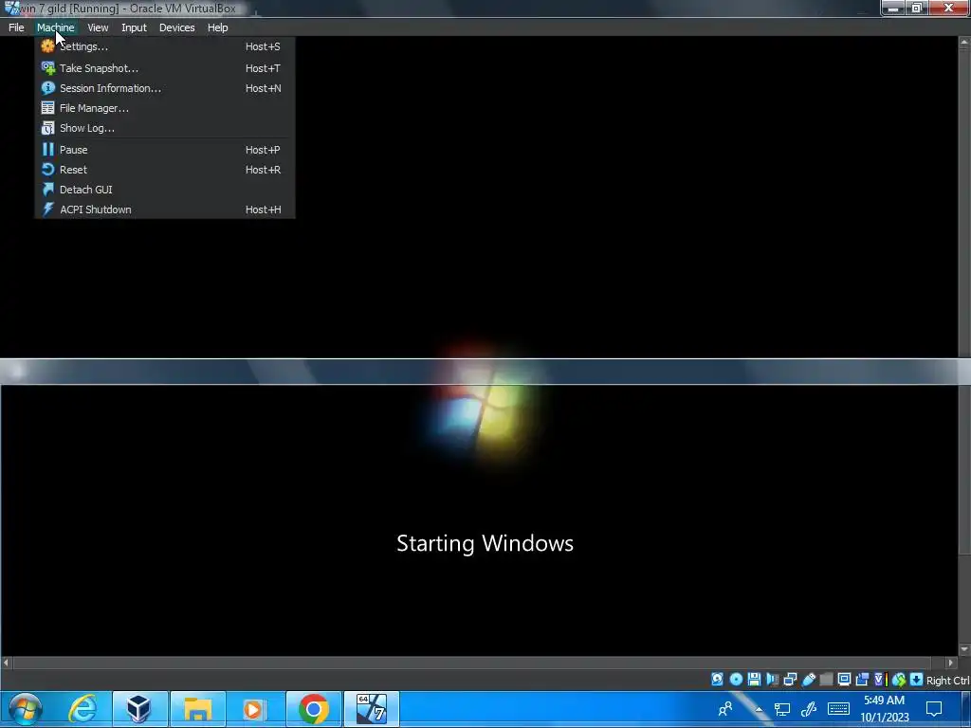The width and height of the screenshot is (971, 728).
Task: Open media player taskbar icon
Action: coord(254,709)
